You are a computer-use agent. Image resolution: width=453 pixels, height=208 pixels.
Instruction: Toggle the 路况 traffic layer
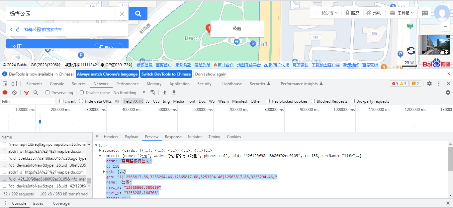pos(352,13)
